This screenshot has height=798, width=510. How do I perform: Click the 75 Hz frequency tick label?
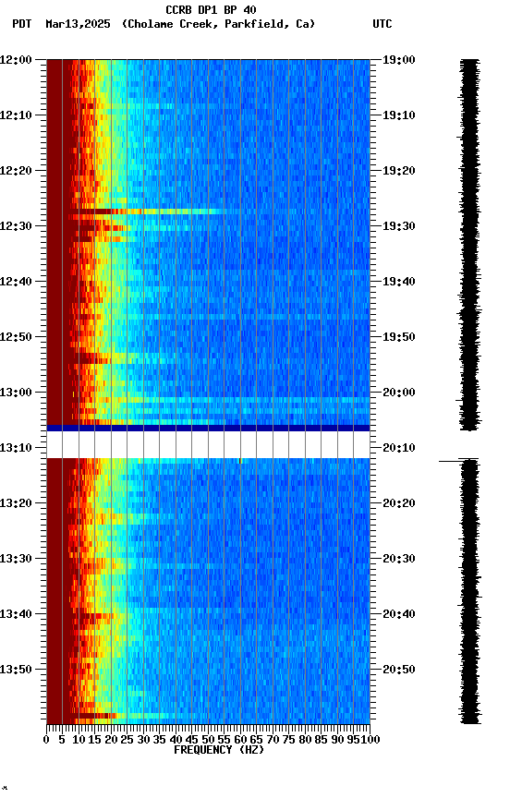288,740
